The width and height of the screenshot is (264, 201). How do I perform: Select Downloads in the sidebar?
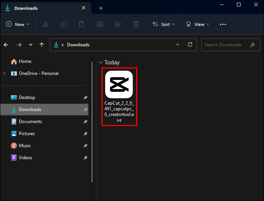coord(45,110)
